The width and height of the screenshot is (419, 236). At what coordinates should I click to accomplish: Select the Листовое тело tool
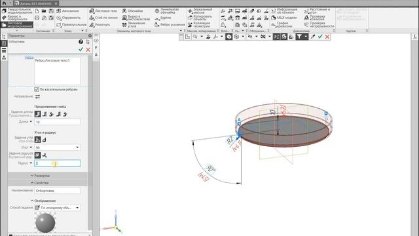(103, 11)
